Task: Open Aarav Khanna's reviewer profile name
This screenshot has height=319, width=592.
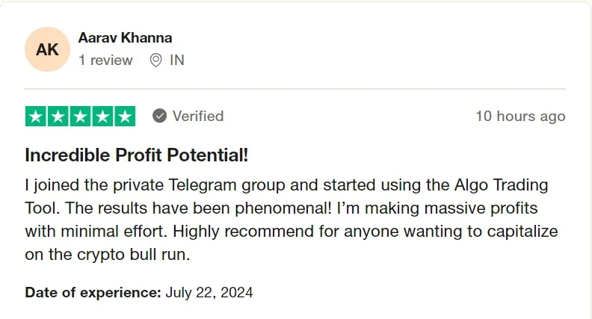Action: (x=125, y=38)
